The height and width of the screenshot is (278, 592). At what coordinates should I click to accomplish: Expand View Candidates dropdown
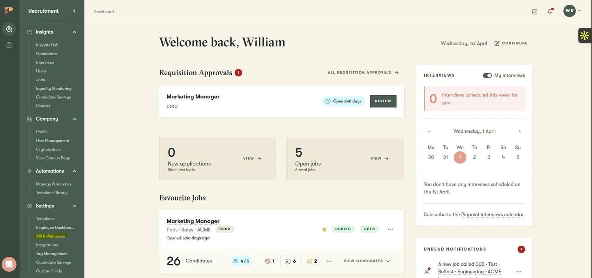(367, 261)
